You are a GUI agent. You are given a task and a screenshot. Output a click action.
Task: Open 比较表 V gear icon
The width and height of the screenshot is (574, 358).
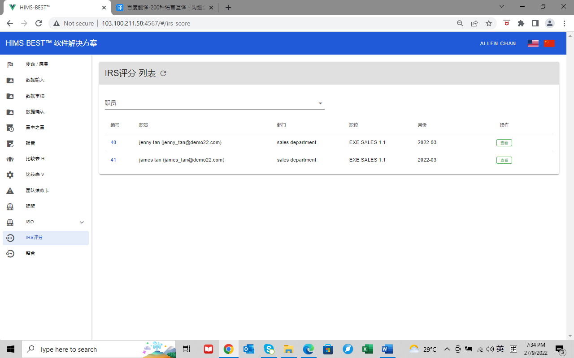click(x=10, y=175)
